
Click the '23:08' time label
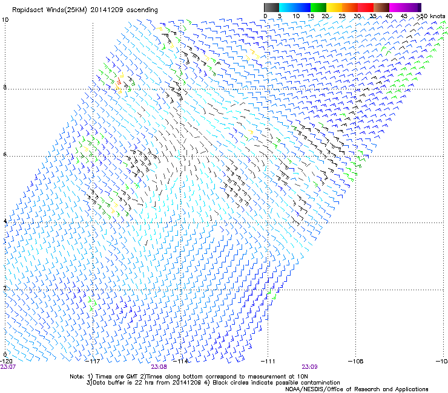(159, 367)
